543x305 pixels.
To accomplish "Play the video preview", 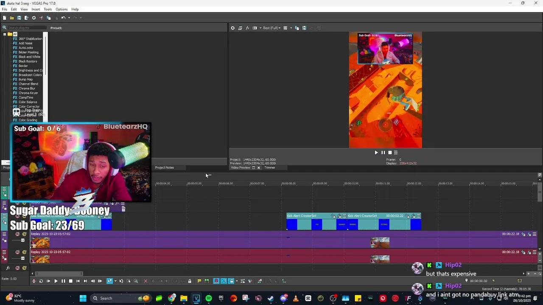I will [x=376, y=152].
